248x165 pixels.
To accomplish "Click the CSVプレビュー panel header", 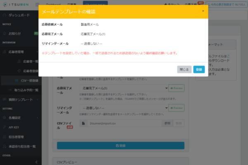I will 121,162.
